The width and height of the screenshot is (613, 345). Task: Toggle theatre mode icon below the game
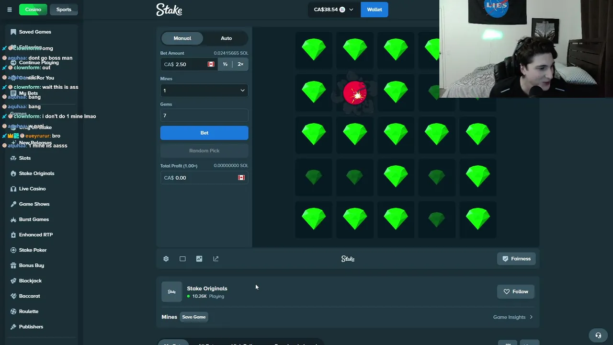pyautogui.click(x=182, y=259)
